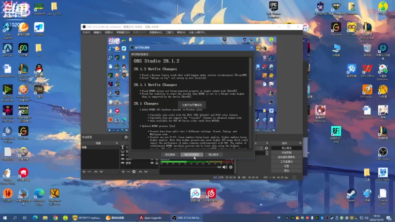Select the scene entry in scenes list
This screenshot has width=395, height=222.
click(x=100, y=147)
